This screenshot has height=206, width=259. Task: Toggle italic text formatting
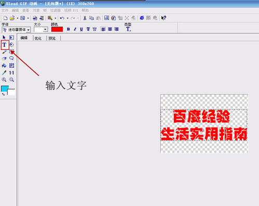coord(75,29)
